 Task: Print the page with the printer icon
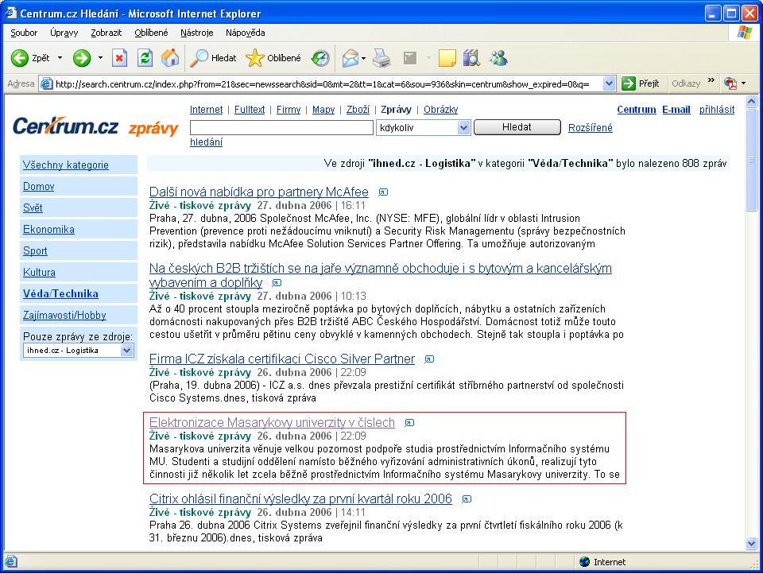[381, 58]
